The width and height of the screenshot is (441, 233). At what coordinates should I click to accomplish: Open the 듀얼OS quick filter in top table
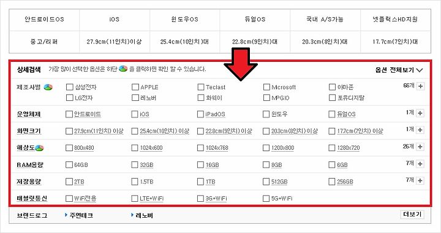[x=255, y=20]
